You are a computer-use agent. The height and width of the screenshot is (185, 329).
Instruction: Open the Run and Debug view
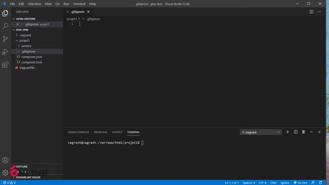pos(5,51)
